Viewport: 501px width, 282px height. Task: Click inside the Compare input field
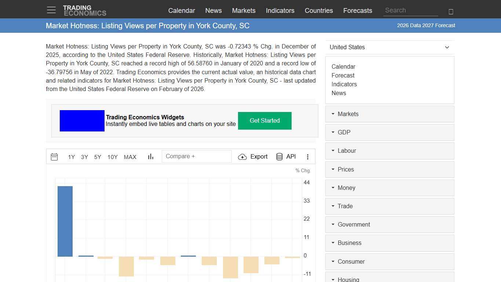point(197,156)
